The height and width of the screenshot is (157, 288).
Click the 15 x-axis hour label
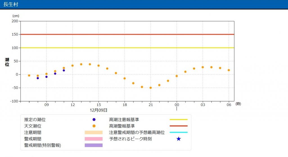coord(99,105)
